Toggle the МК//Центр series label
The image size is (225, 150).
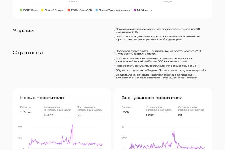144,10
